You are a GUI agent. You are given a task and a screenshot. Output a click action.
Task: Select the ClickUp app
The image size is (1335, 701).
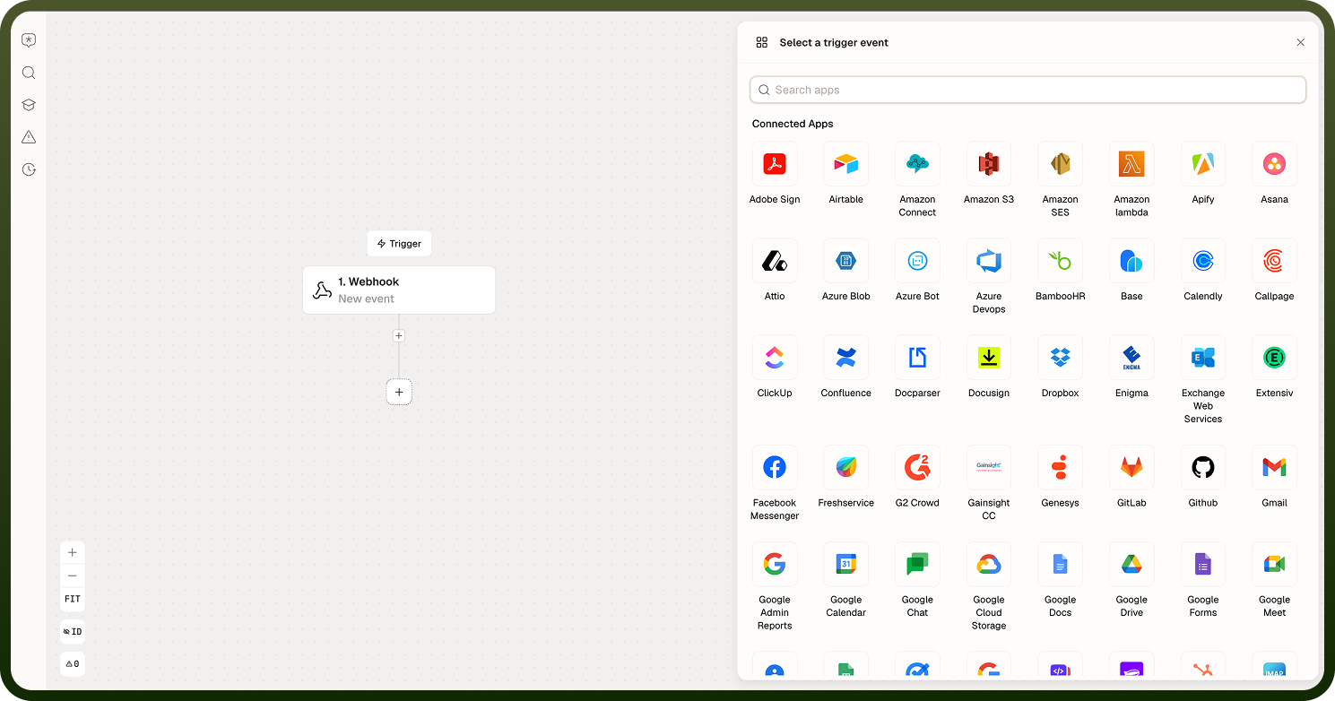coord(775,358)
